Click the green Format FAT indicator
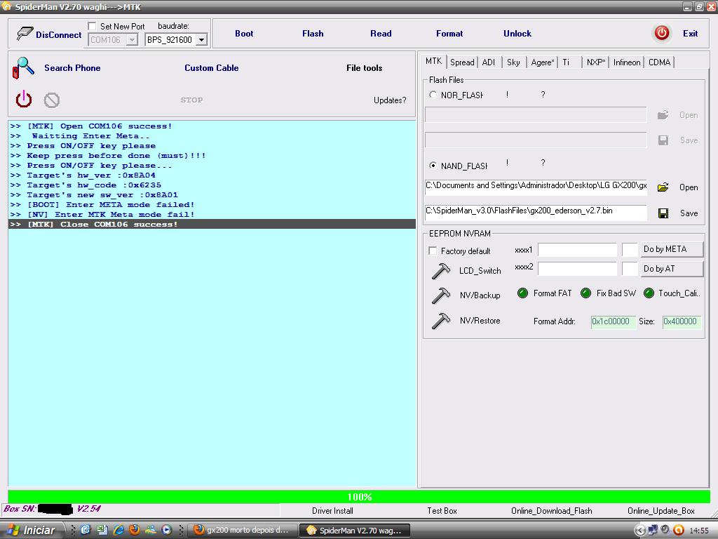Viewport: 718px width, 539px height. [522, 293]
